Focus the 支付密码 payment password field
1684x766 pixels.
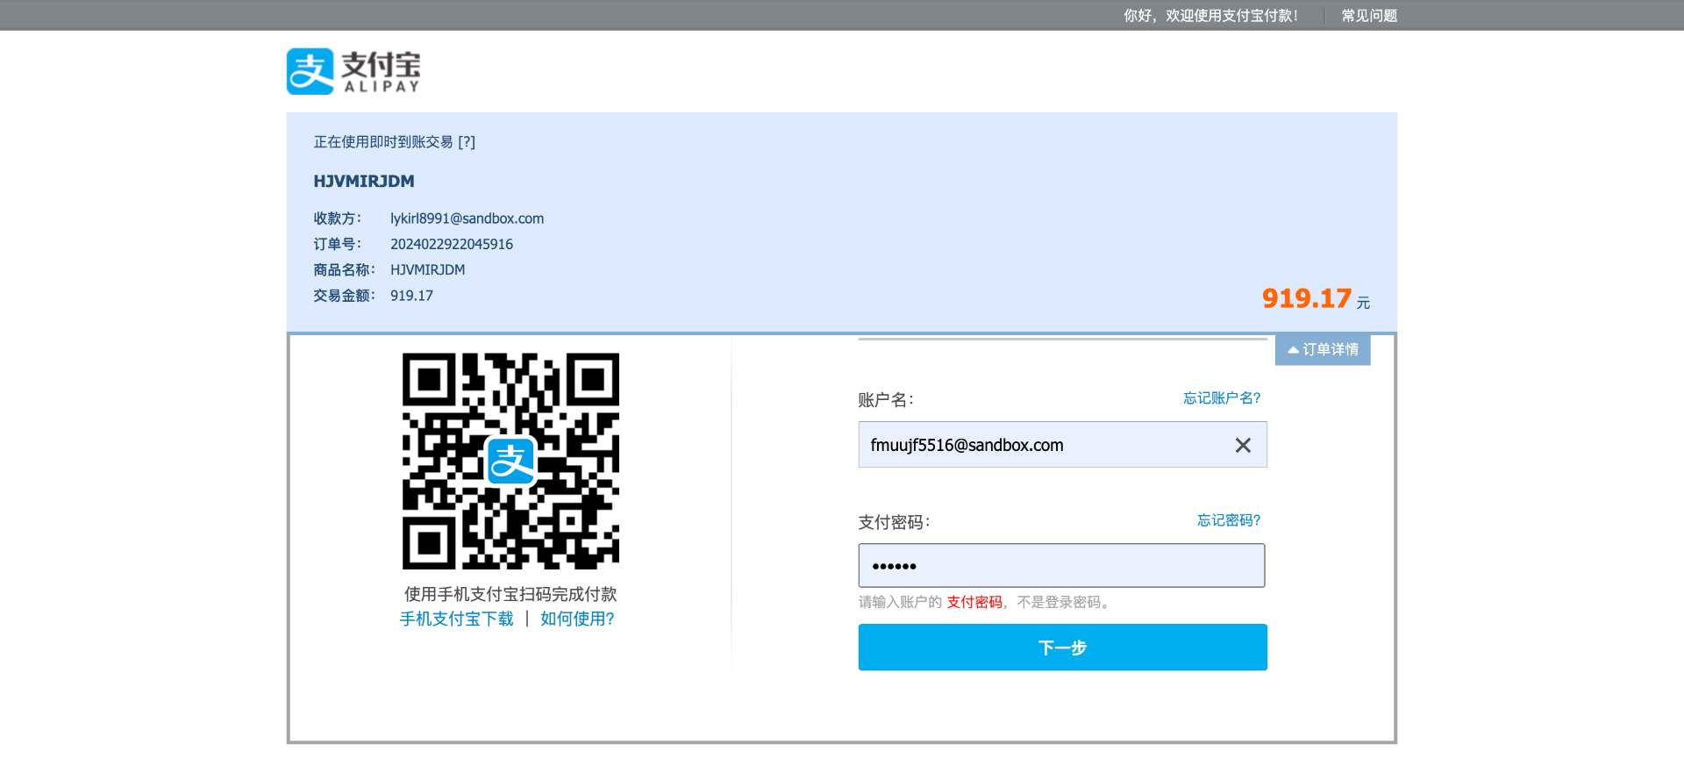[x=1061, y=566]
